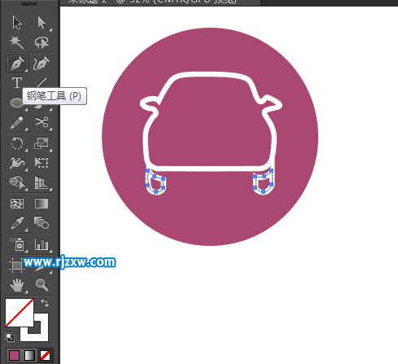Viewport: 398px width, 364px height.
Task: Select the Eyedropper tool
Action: click(x=17, y=223)
